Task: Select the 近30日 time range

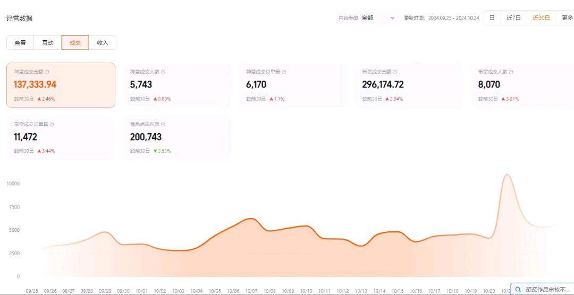Action: (x=541, y=18)
